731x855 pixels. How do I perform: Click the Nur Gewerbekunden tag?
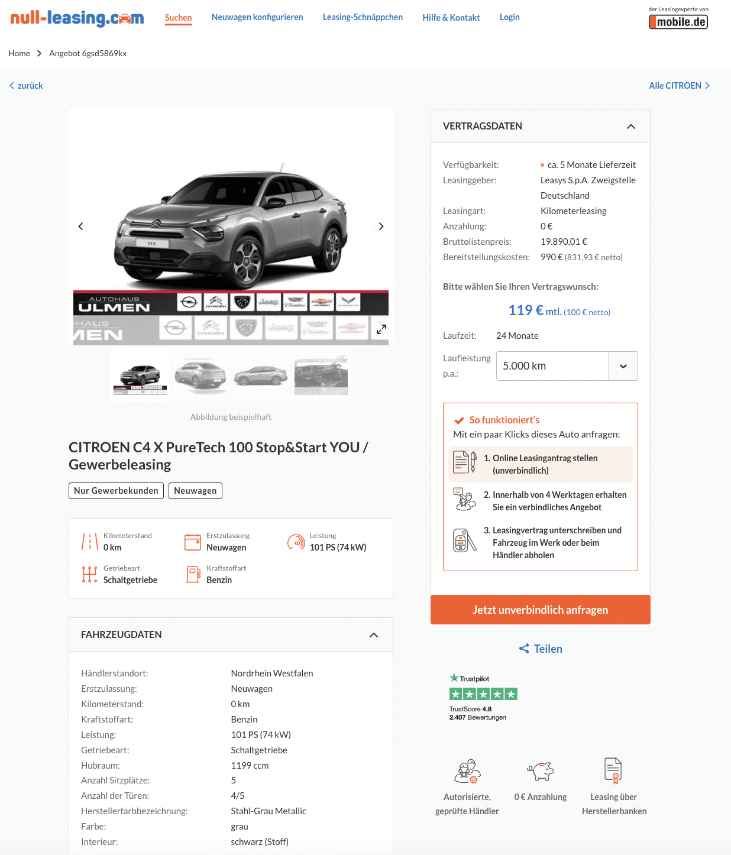click(x=116, y=491)
